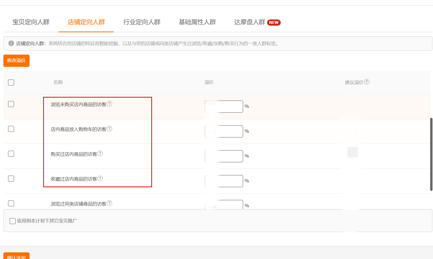Click the red NEW badge icon
Image resolution: width=433 pixels, height=259 pixels.
coord(274,23)
